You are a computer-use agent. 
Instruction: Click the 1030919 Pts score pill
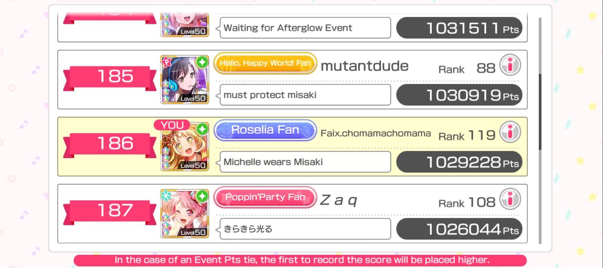tap(459, 95)
